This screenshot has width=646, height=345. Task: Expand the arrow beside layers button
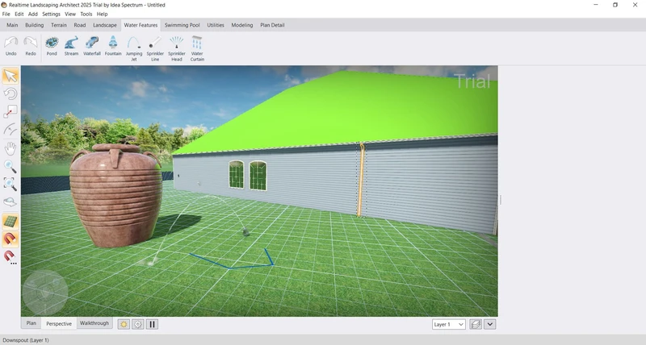[x=490, y=324]
